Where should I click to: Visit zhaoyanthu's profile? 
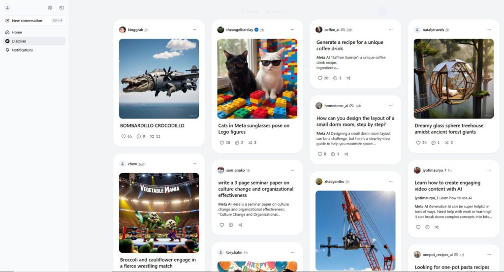(x=334, y=182)
